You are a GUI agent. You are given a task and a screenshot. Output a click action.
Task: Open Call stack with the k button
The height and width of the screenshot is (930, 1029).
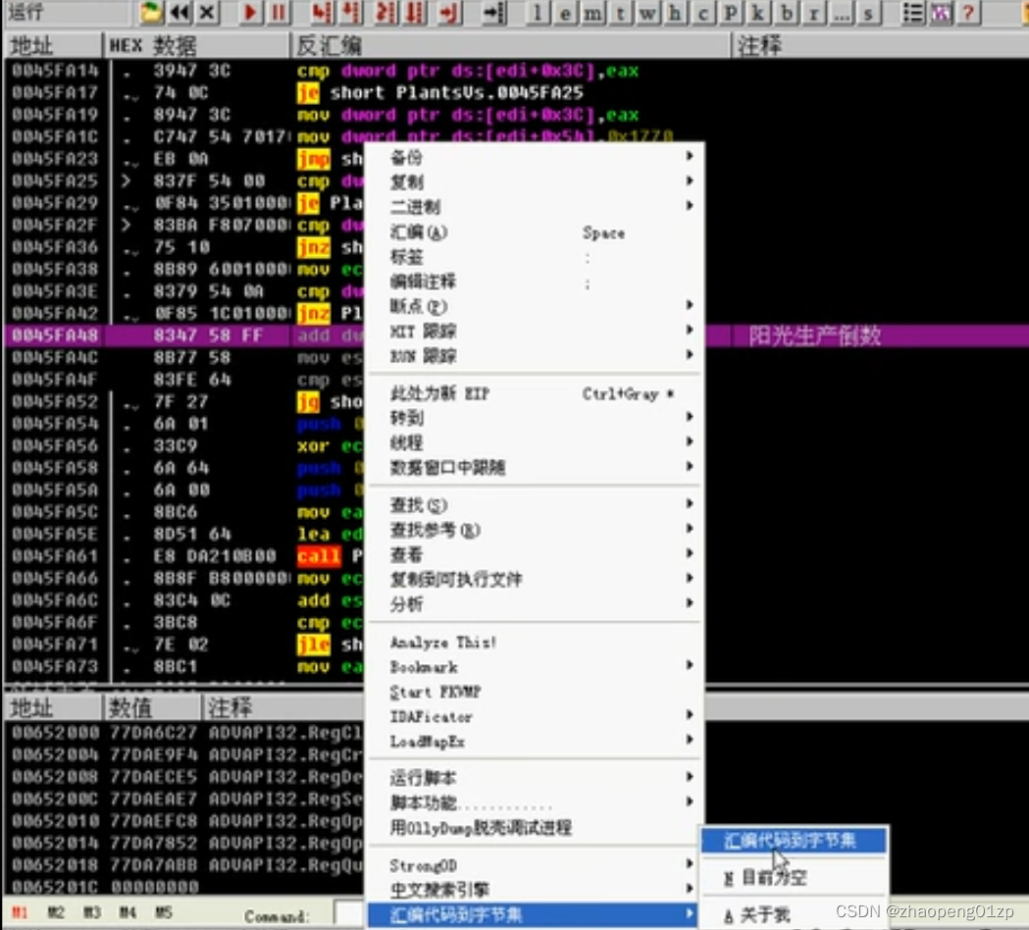coord(758,13)
